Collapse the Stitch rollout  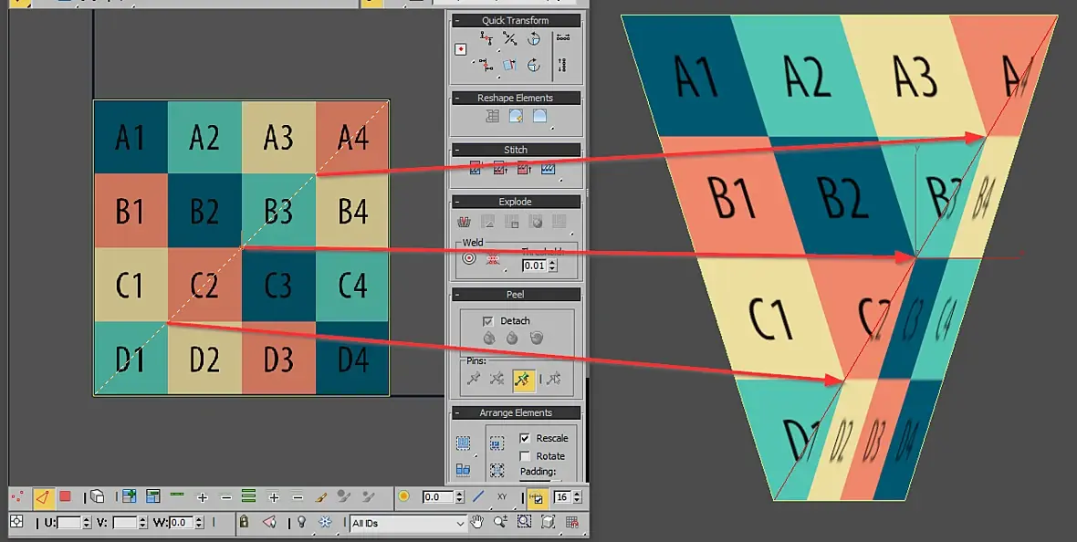(x=515, y=150)
